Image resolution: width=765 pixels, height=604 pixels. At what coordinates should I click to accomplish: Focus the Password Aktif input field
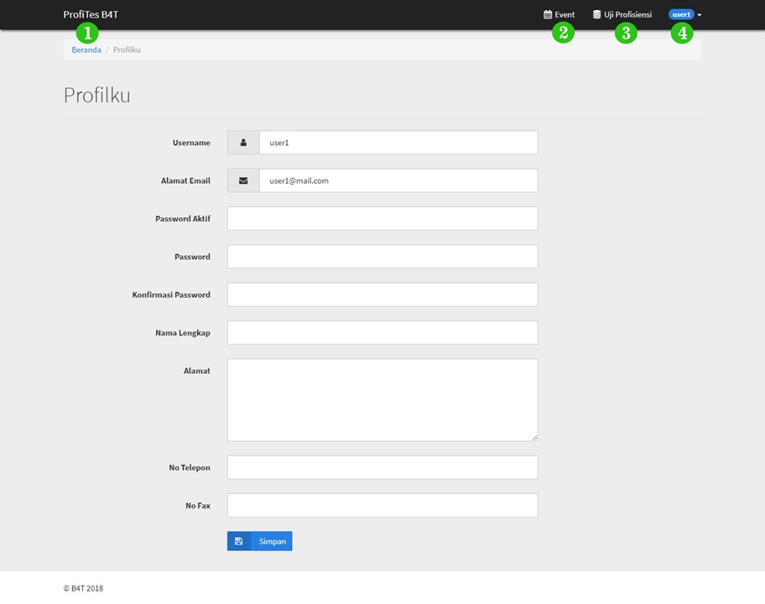(382, 218)
